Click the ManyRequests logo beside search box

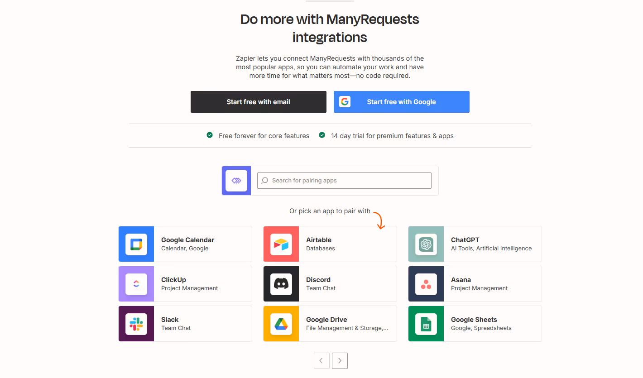pos(236,181)
